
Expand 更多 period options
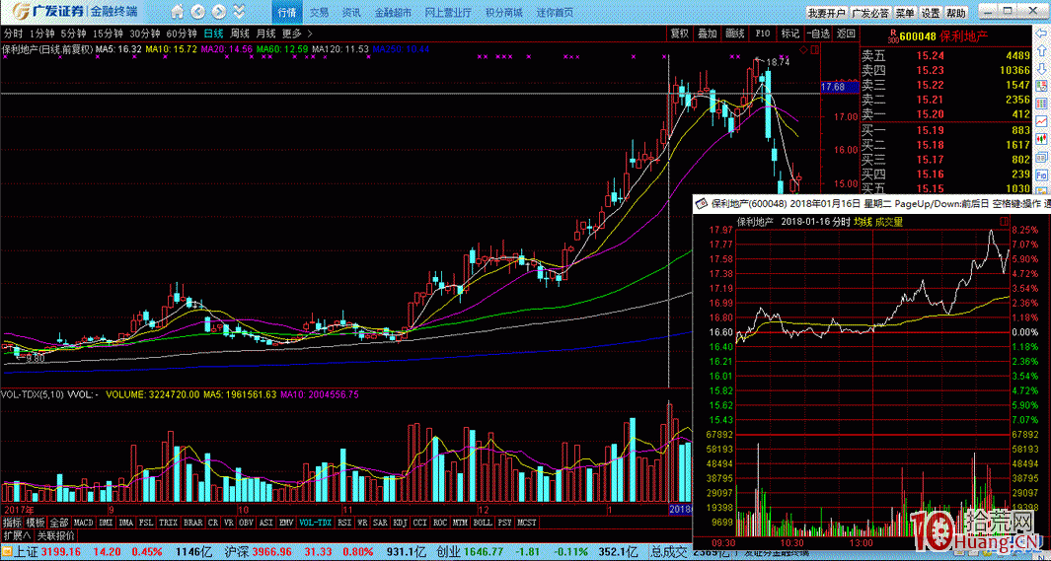pyautogui.click(x=296, y=34)
